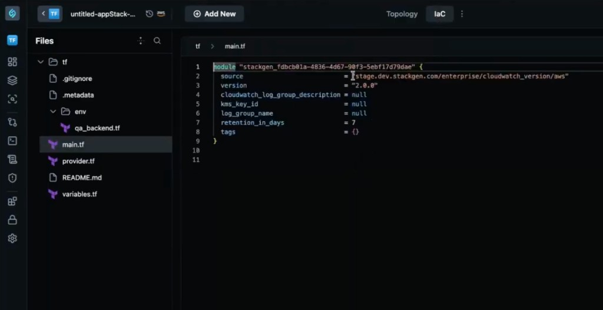
Task: Select the tf folder row
Action: [x=105, y=62]
